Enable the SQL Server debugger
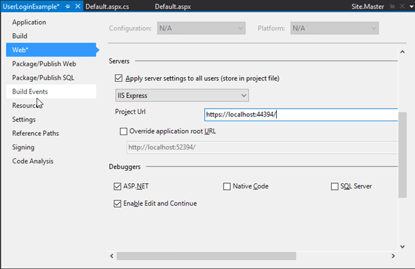The image size is (415, 269). click(x=335, y=186)
